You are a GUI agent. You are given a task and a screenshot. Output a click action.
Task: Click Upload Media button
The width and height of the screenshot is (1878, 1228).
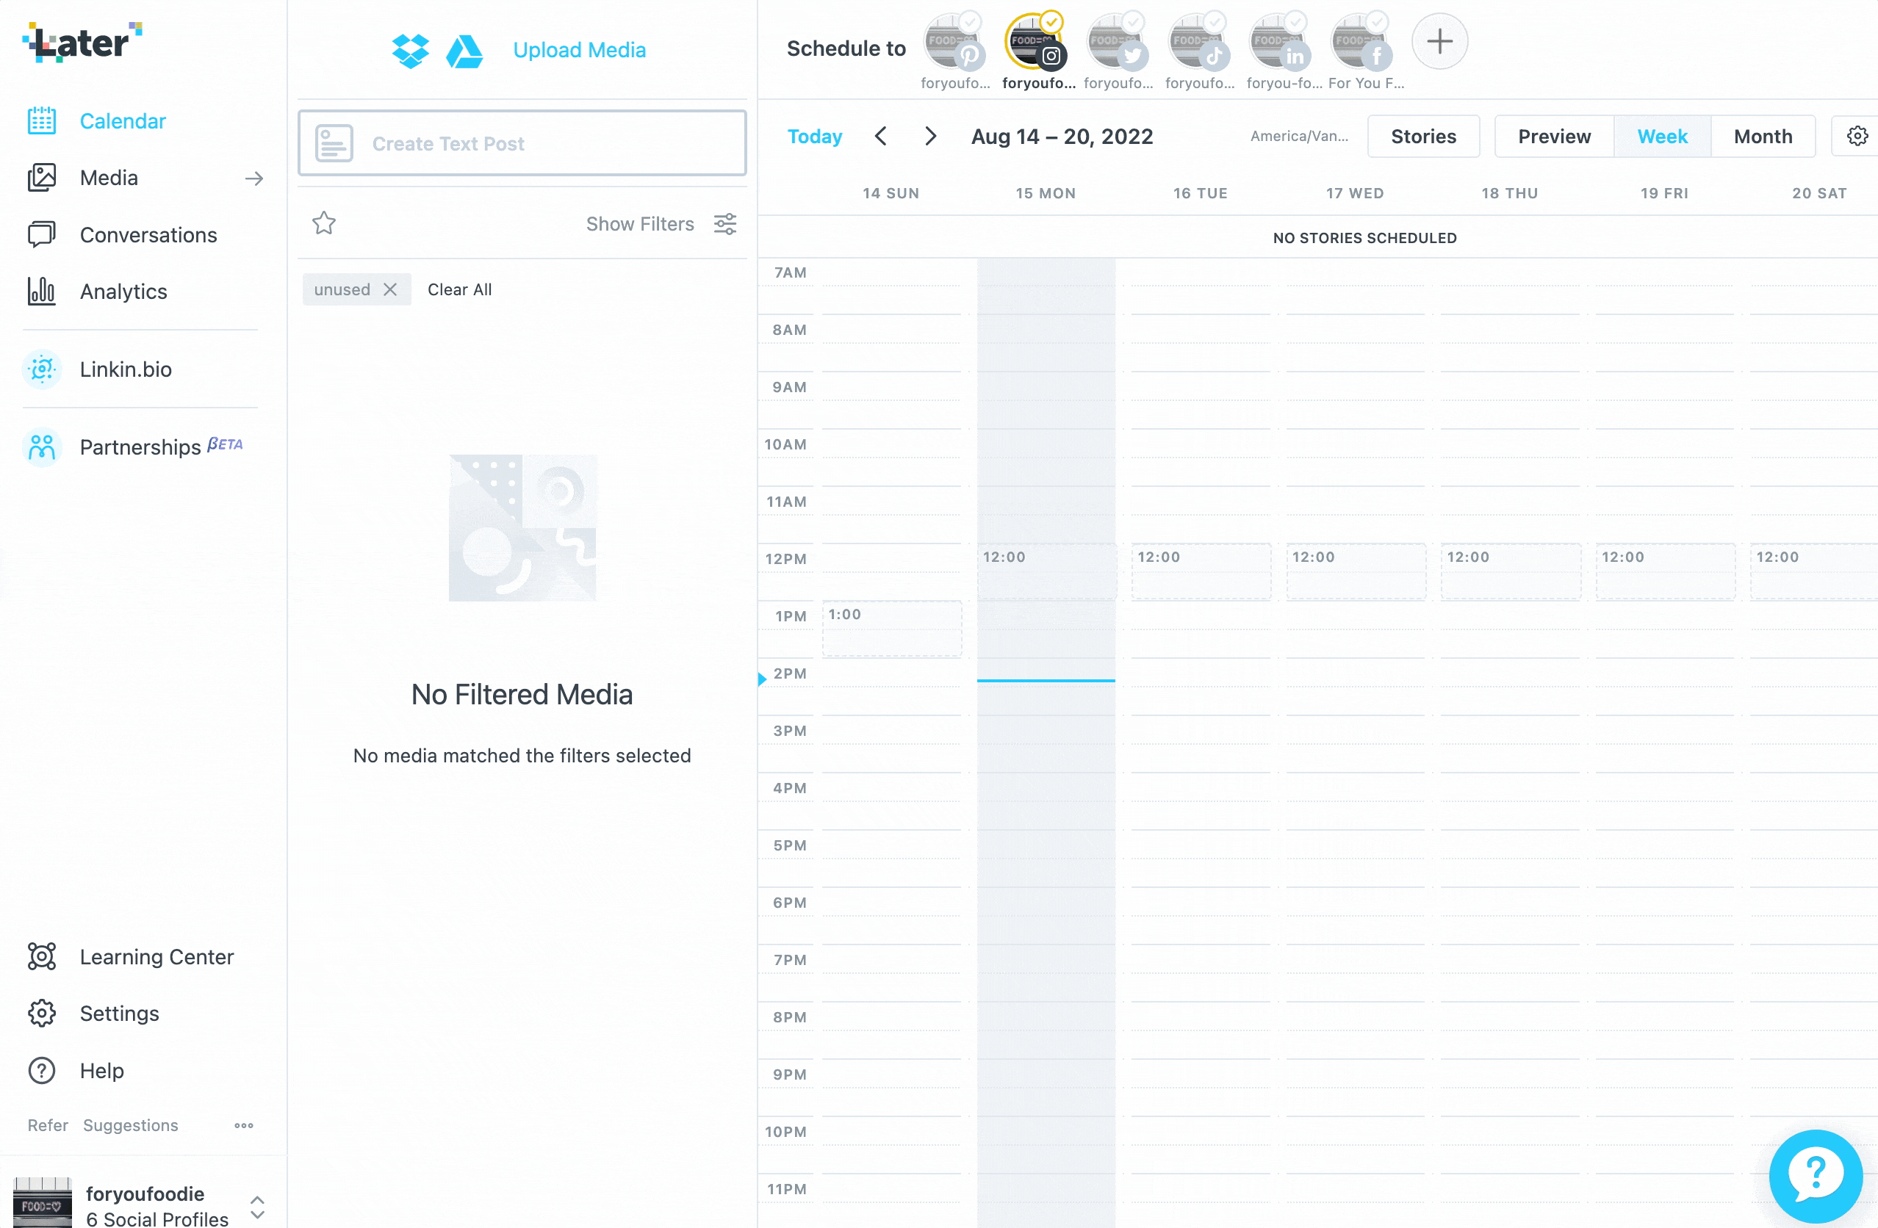click(580, 49)
